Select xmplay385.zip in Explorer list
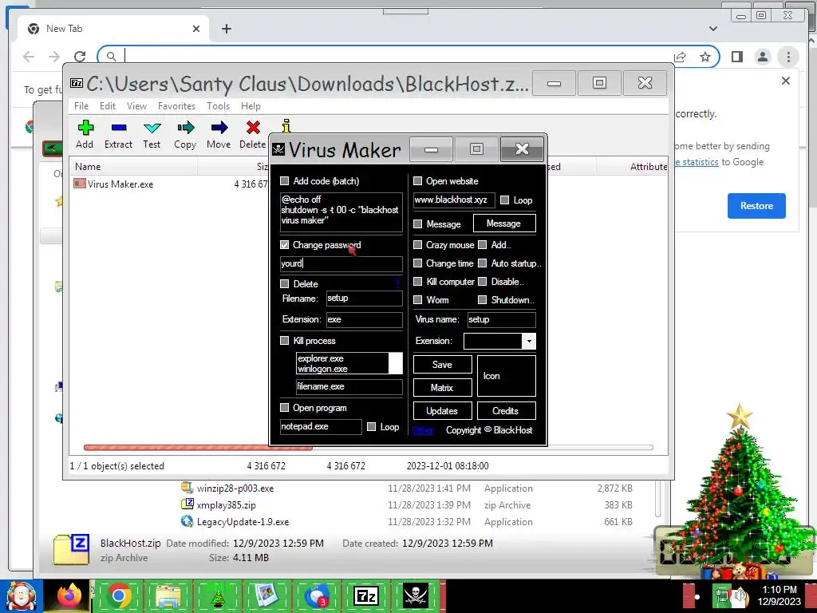Image resolution: width=817 pixels, height=613 pixels. (226, 505)
